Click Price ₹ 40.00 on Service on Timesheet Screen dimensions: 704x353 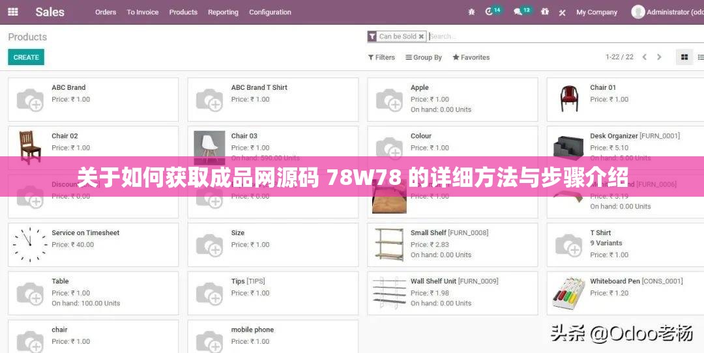coord(73,244)
